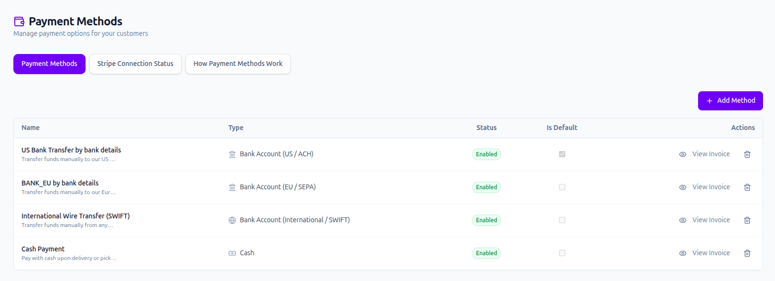Click 'Pay with cash upon delivery' description
This screenshot has width=775, height=281.
[69, 259]
